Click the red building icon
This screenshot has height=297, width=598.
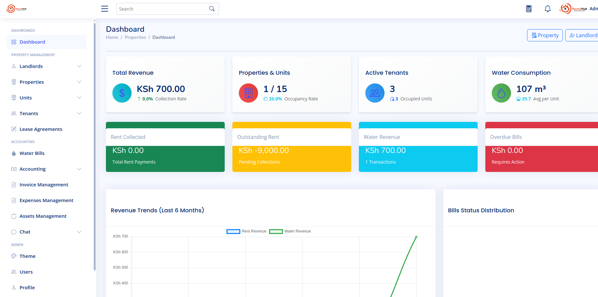248,93
